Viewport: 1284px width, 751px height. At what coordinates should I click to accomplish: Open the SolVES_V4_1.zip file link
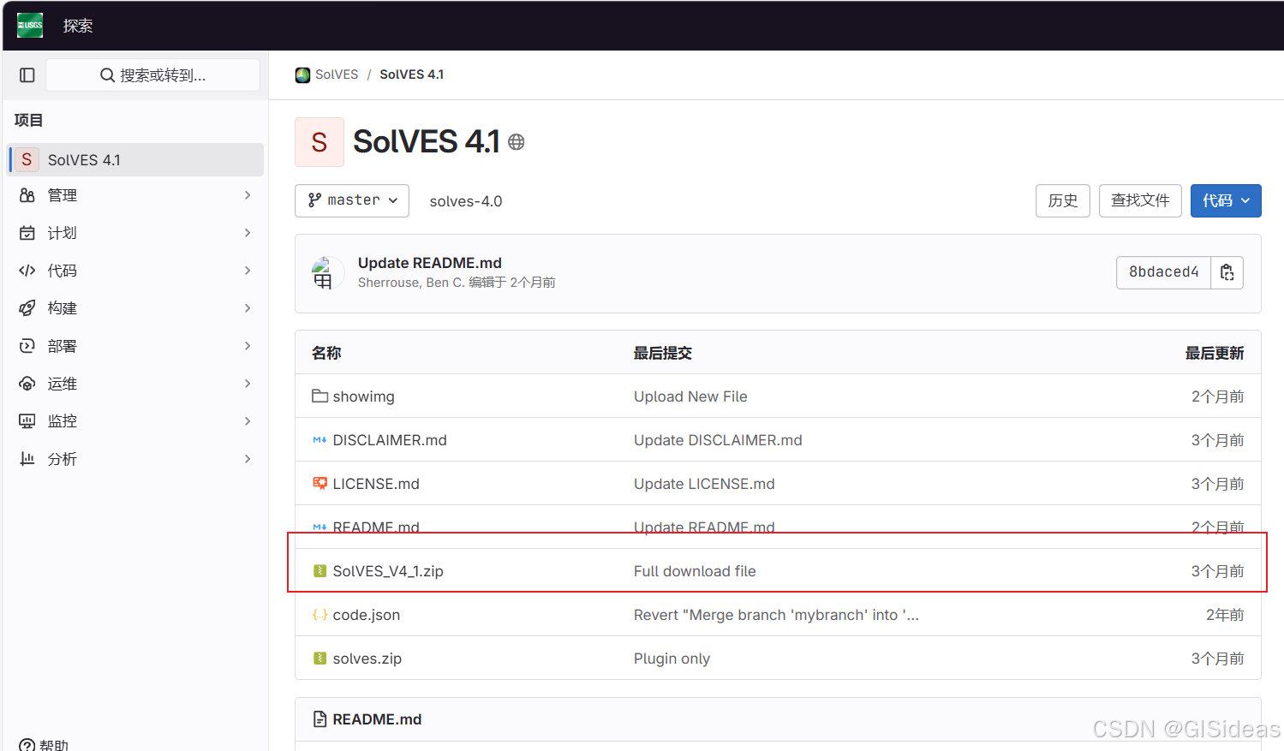pos(388,571)
